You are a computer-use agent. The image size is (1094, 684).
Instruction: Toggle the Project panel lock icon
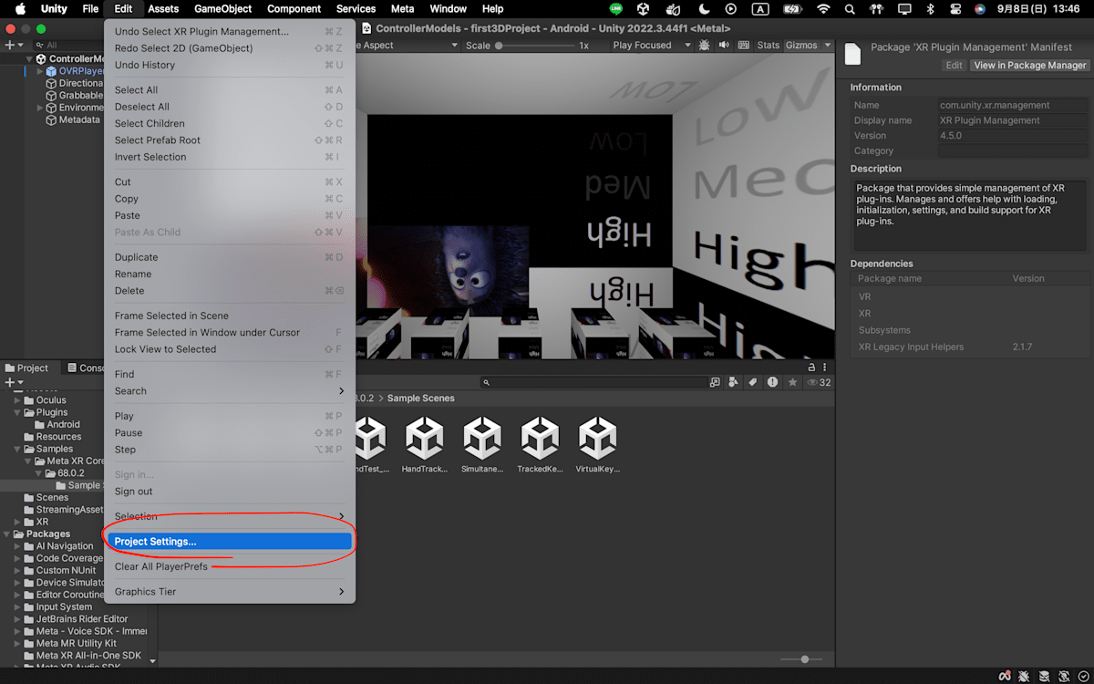811,368
